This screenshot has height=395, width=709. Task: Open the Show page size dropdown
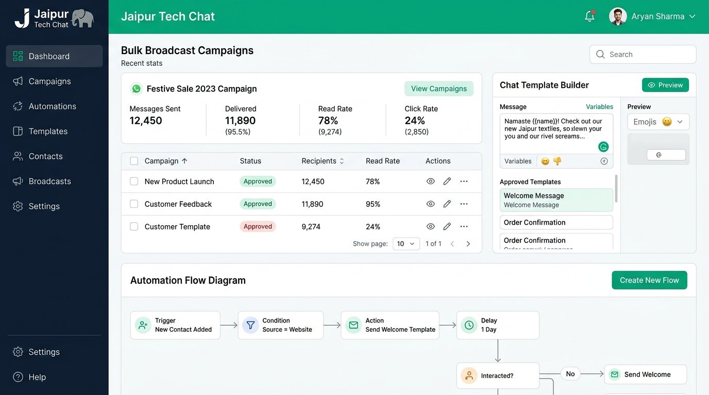pos(407,244)
